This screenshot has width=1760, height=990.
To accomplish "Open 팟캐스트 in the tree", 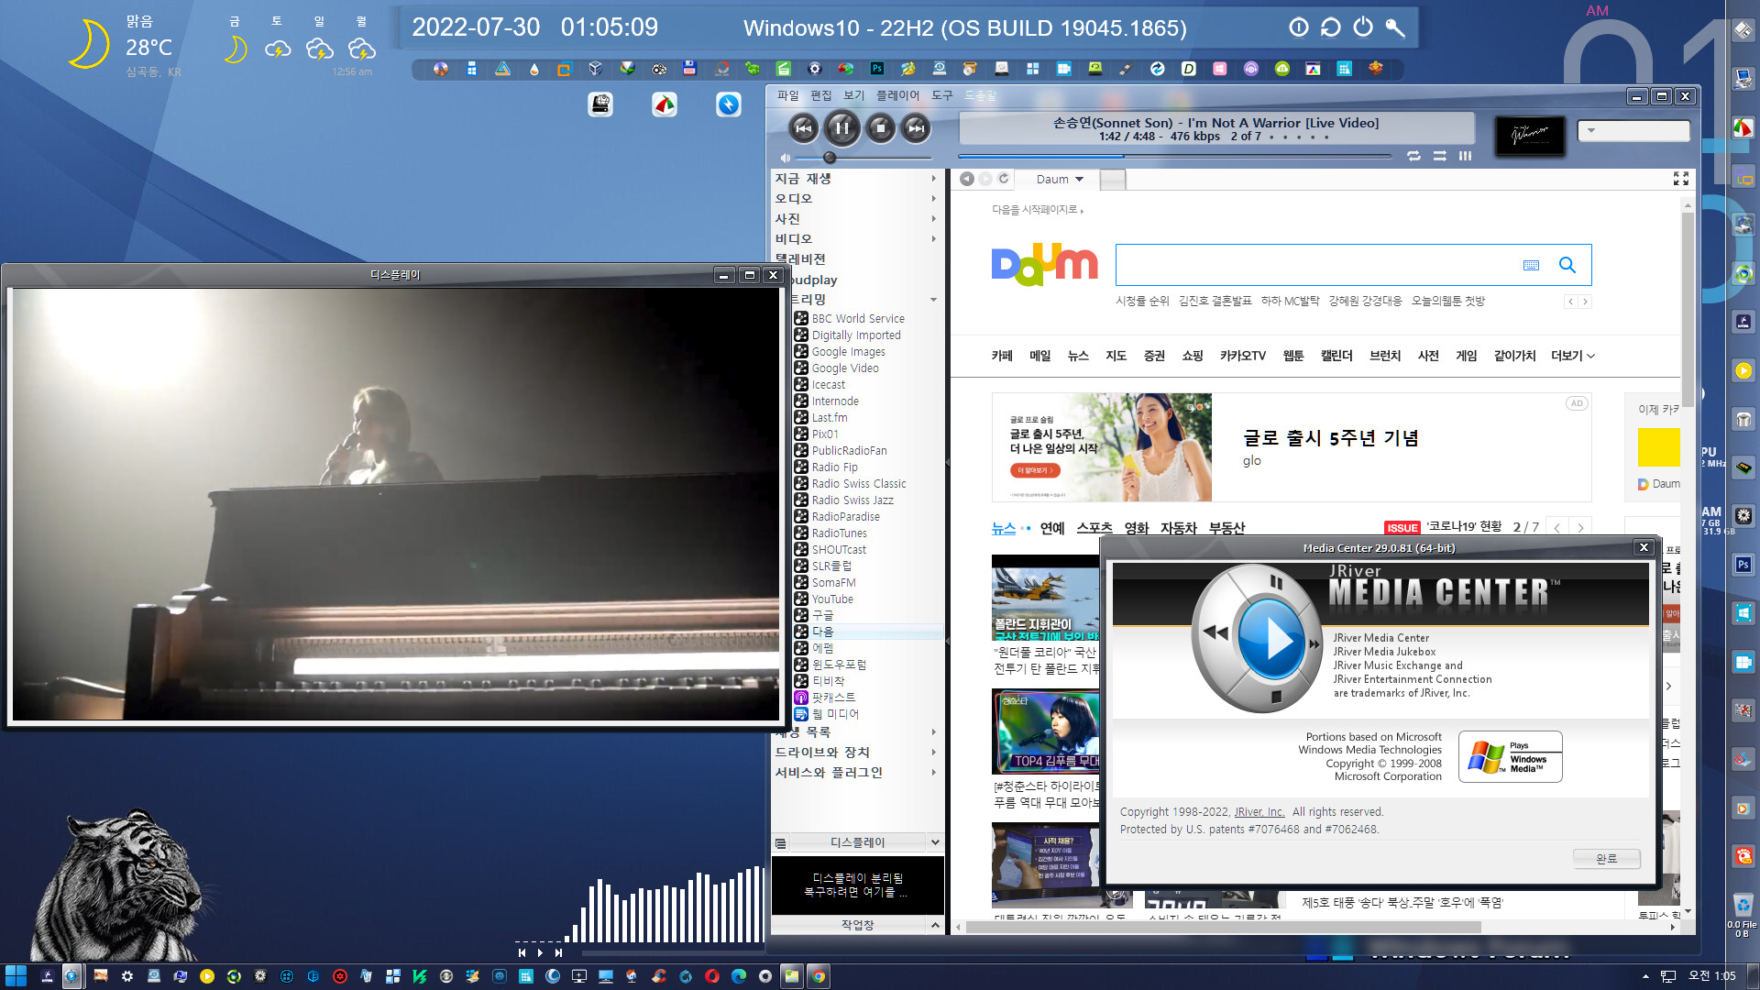I will [x=833, y=698].
